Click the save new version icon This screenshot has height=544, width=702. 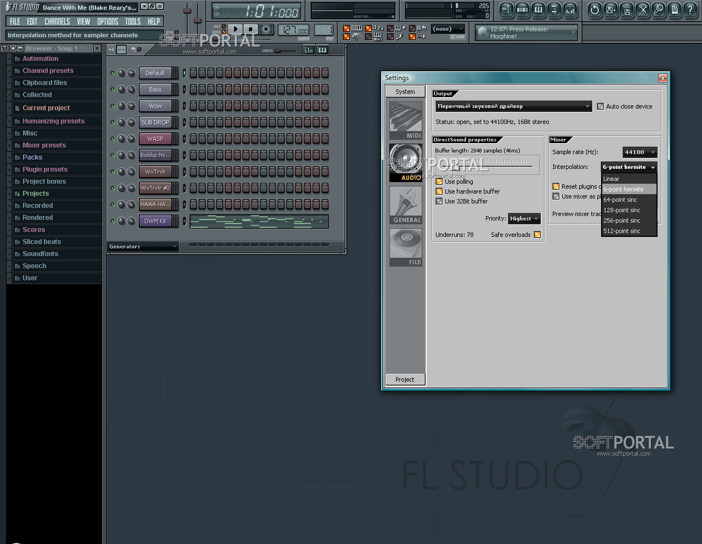[x=610, y=9]
